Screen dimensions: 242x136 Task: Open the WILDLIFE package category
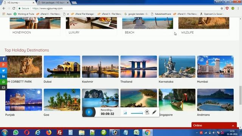click(x=204, y=26)
